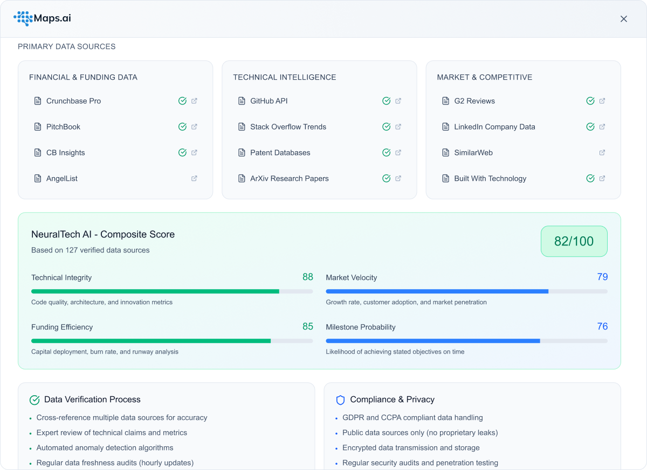
Task: Click the Technical Integrity progress bar
Action: [171, 291]
